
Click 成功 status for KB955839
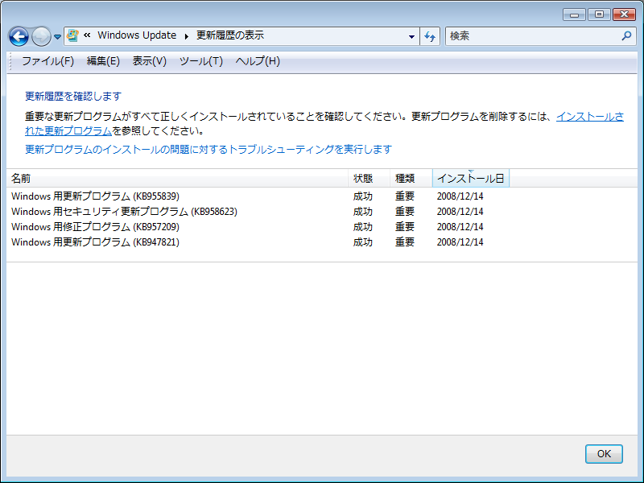point(363,196)
